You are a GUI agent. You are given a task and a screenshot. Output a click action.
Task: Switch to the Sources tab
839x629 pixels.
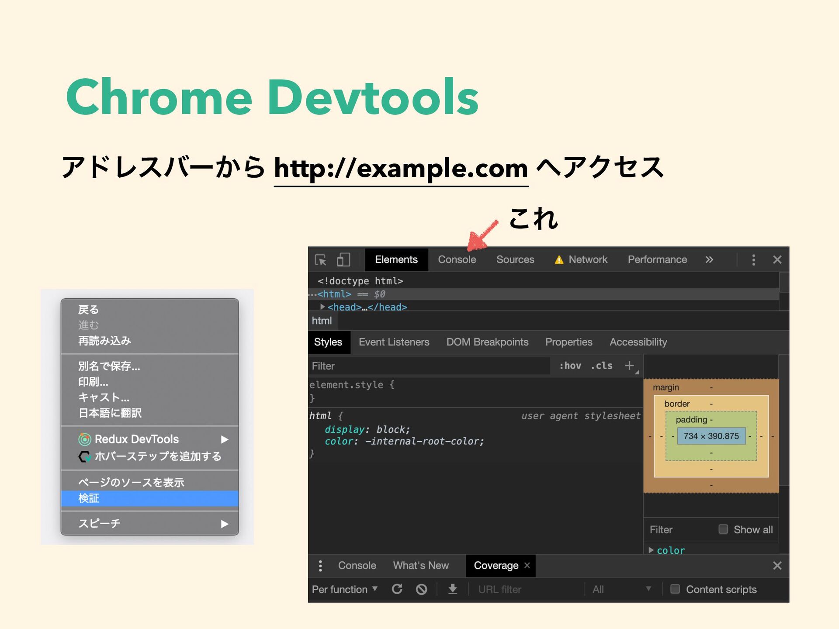click(x=516, y=259)
